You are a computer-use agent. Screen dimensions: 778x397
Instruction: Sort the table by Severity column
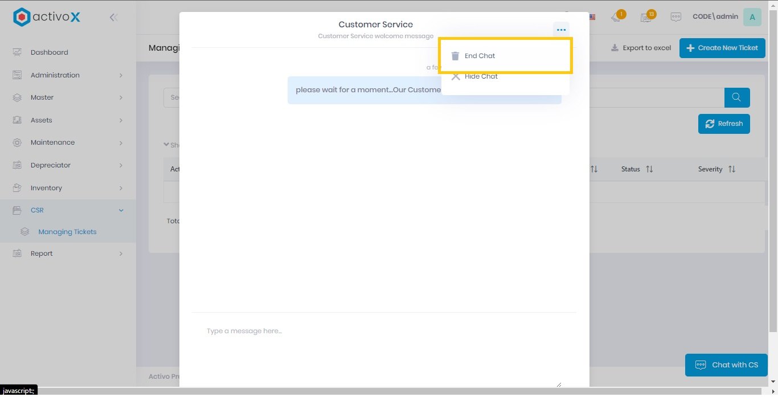[716, 169]
